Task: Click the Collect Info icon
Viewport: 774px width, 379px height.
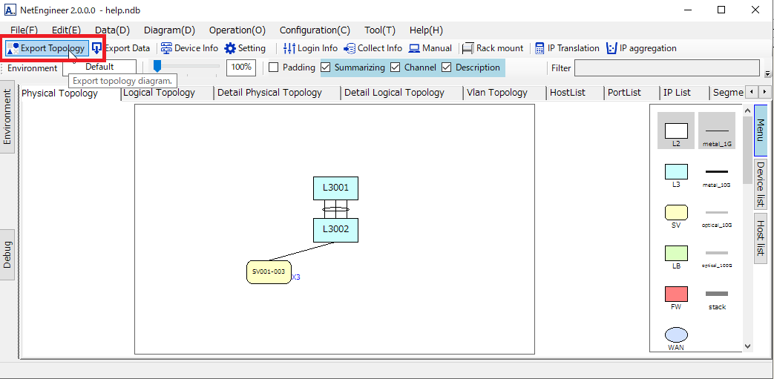Action: [350, 48]
